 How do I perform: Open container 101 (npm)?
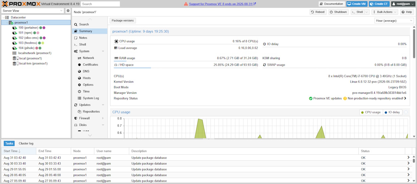pos(26,33)
